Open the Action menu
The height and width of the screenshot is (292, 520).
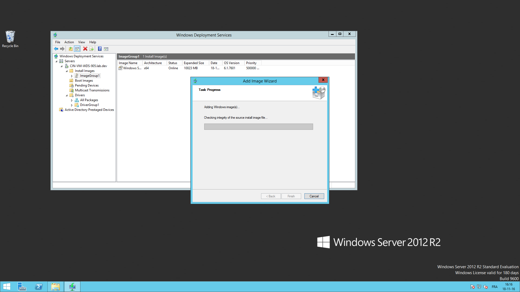click(x=69, y=42)
